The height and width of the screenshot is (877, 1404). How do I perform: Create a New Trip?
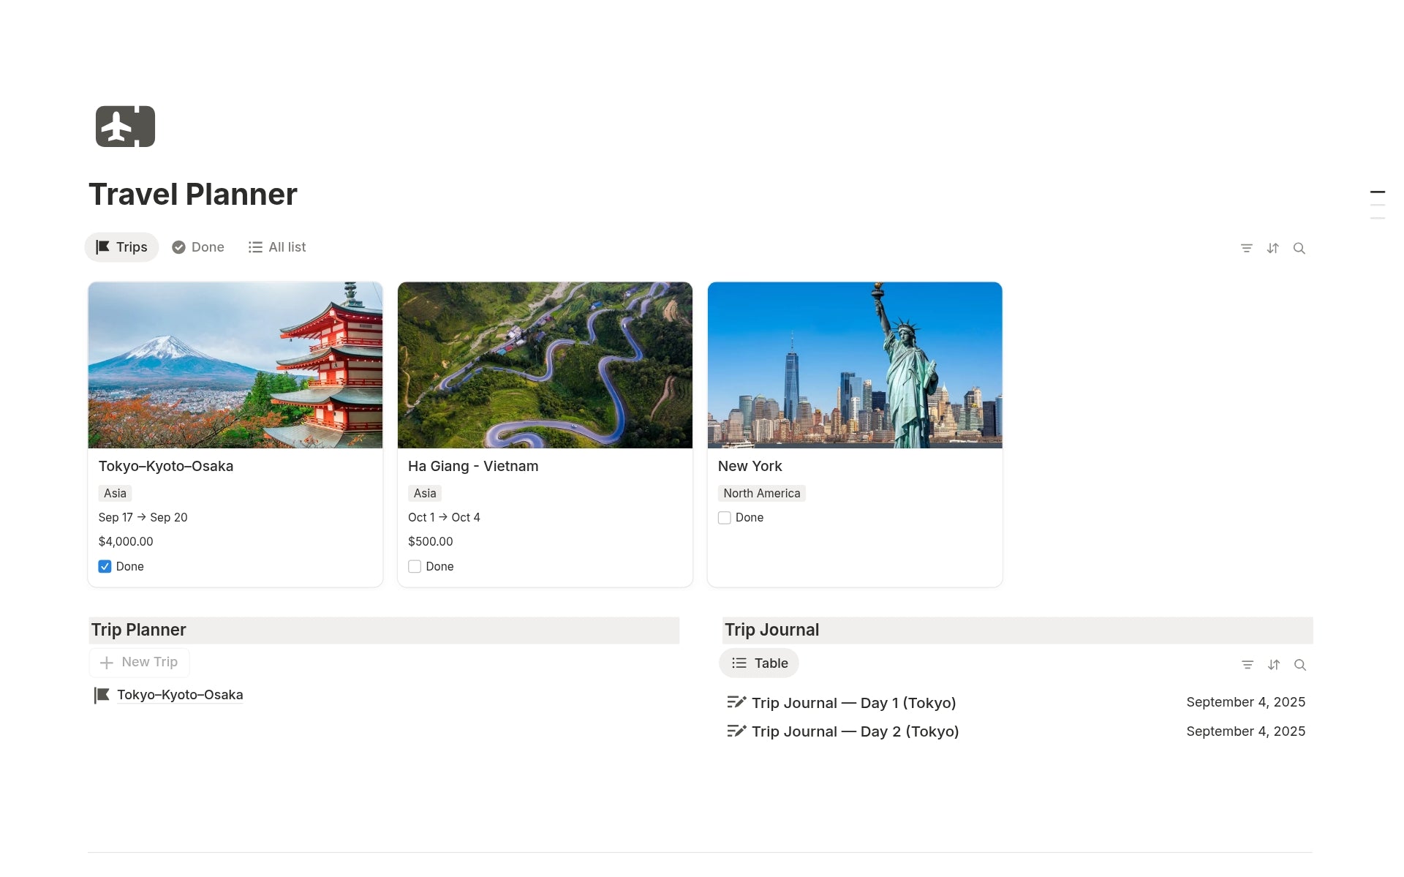[x=139, y=661]
